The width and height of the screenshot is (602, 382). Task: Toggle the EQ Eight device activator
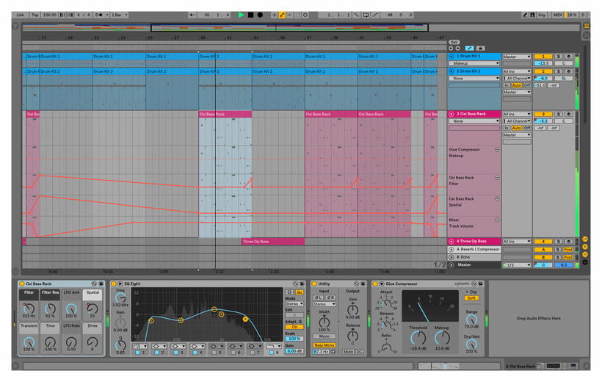[114, 284]
